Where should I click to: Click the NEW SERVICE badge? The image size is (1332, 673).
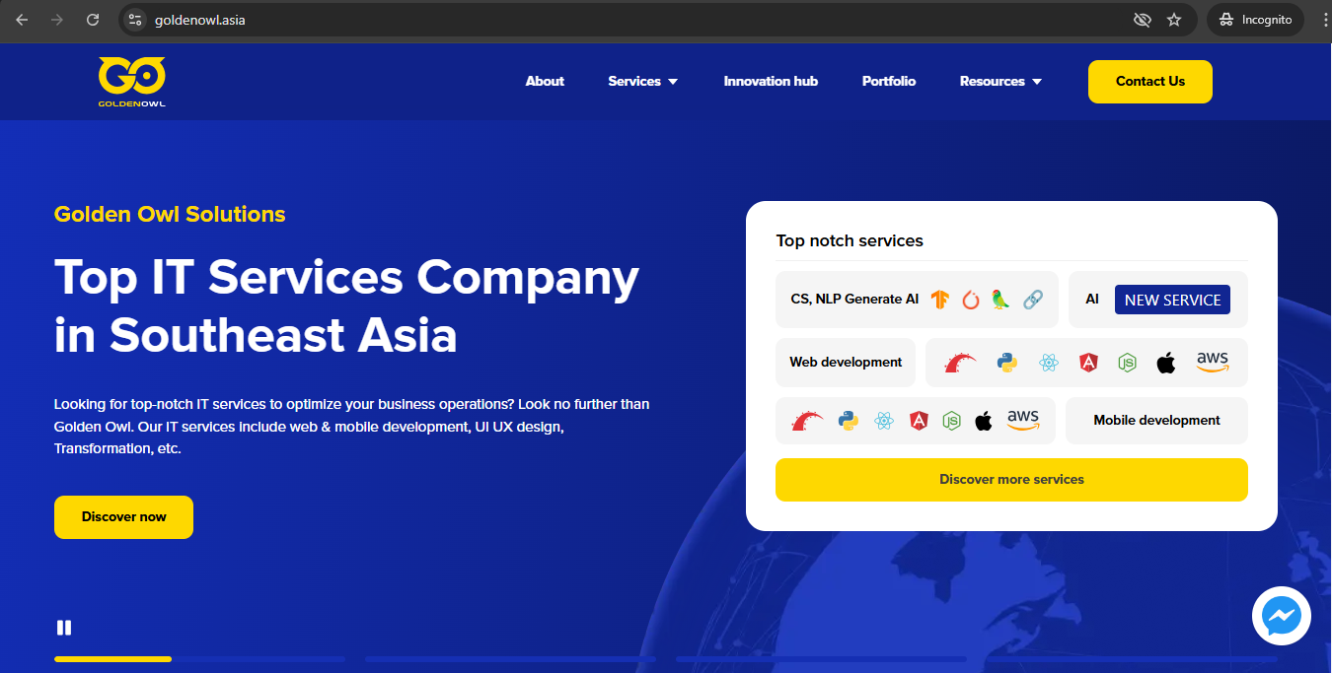point(1172,300)
